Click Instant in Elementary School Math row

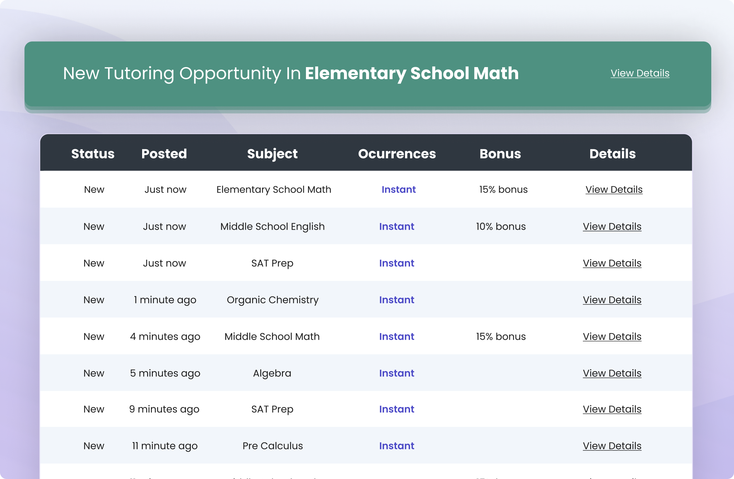click(x=398, y=190)
